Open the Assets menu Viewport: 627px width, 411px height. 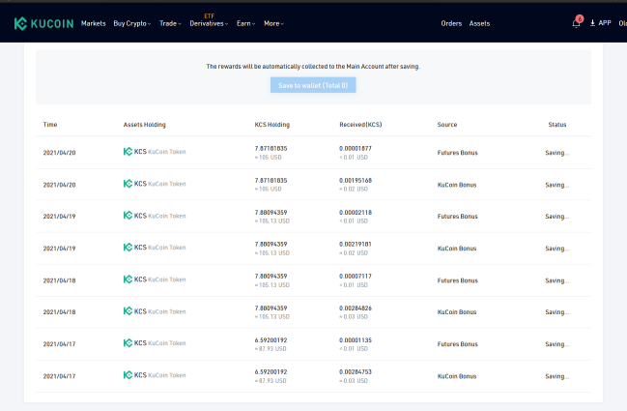tap(479, 23)
